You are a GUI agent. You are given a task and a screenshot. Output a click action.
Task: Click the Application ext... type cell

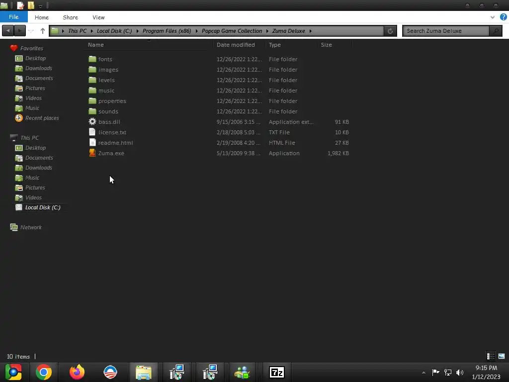click(291, 122)
